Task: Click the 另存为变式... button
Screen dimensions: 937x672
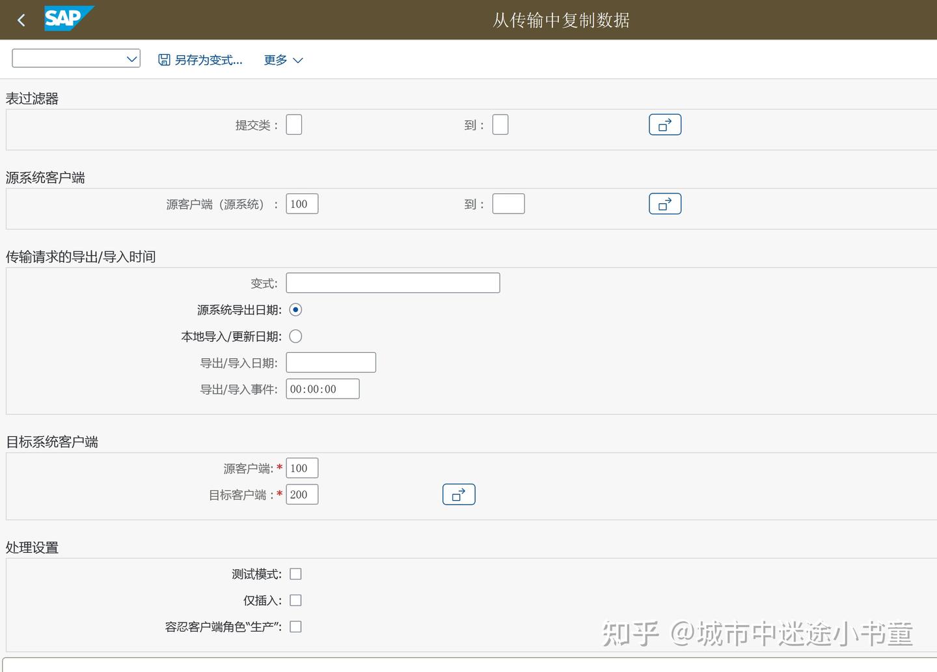Action: tap(206, 60)
